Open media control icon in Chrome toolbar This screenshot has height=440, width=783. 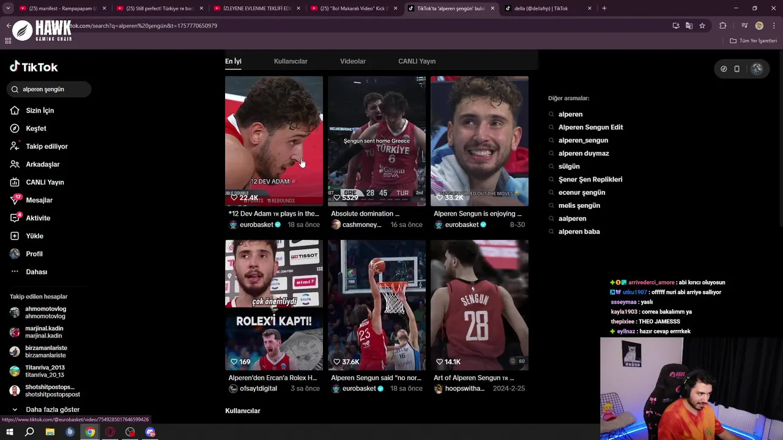coord(744,26)
